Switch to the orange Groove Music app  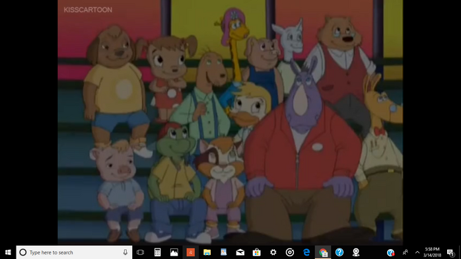(x=190, y=252)
